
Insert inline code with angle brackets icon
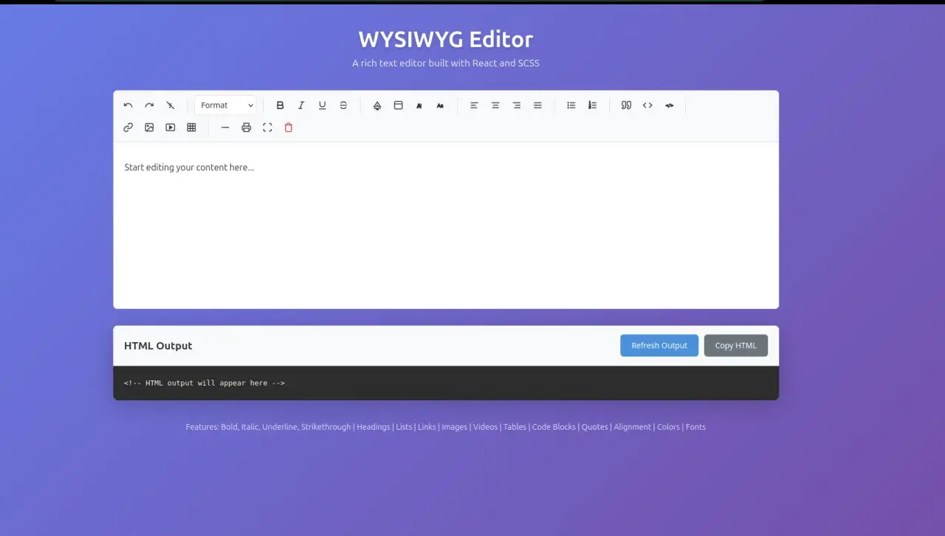647,105
